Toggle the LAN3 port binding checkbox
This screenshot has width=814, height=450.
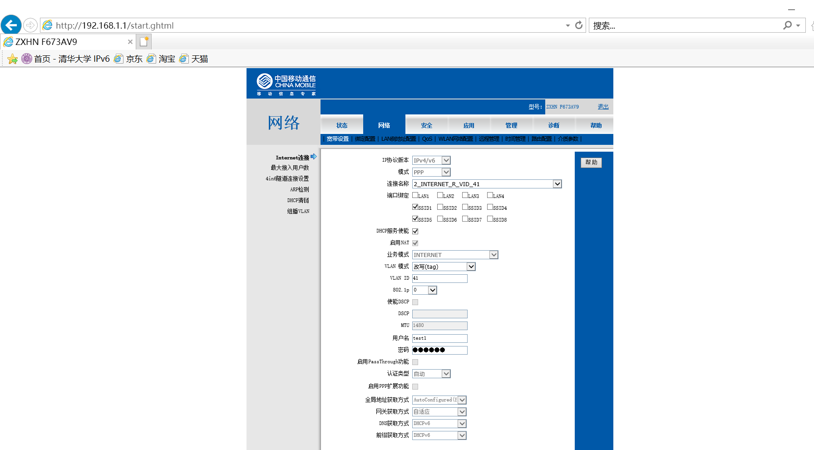pyautogui.click(x=465, y=195)
